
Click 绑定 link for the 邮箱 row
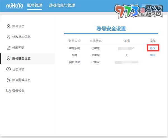(x=153, y=55)
